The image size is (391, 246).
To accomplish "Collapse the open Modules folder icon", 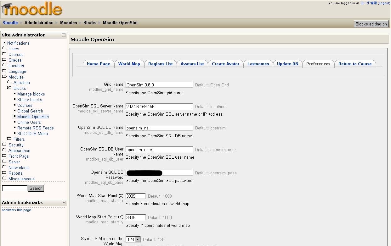I will pos(4,77).
